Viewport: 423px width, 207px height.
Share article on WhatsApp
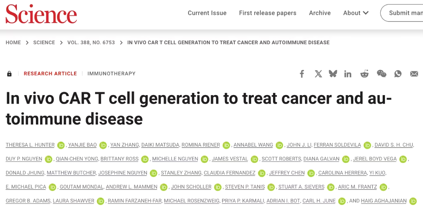click(x=398, y=74)
